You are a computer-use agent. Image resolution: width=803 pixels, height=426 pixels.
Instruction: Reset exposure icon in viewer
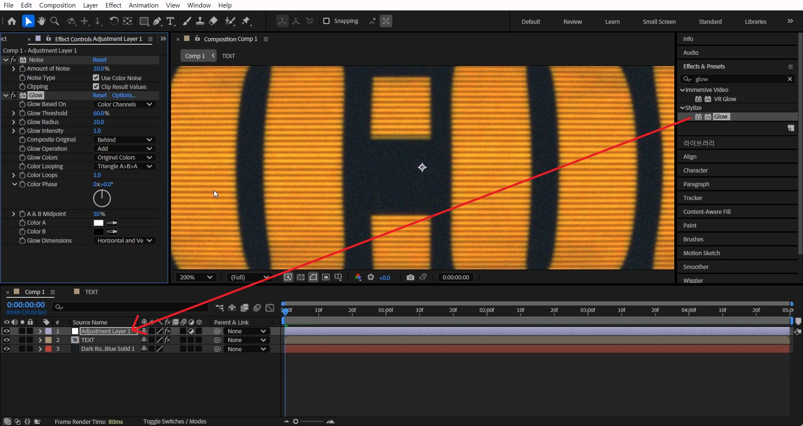point(371,277)
